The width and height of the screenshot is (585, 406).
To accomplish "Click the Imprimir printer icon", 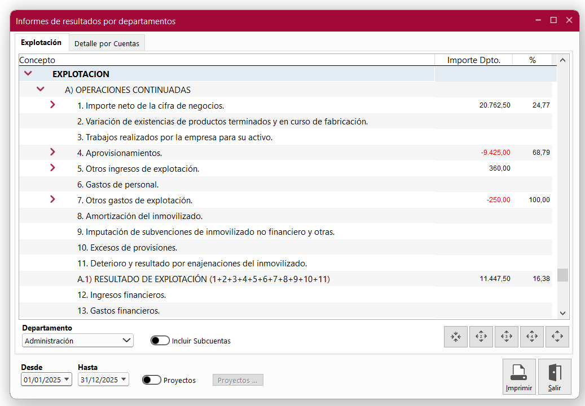I will click(x=519, y=372).
